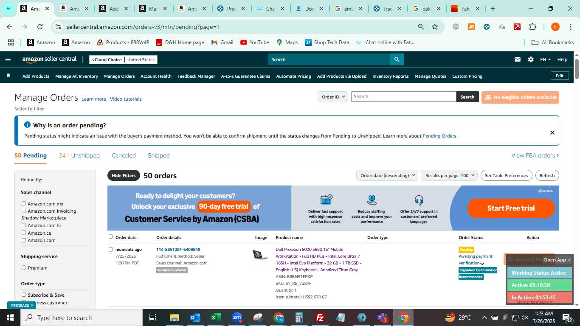Open Account Health menu item
580x326 pixels.
coord(156,76)
